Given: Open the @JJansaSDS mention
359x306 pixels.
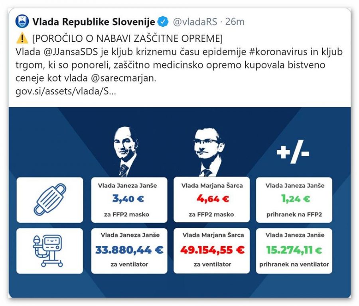Looking at the screenshot, I should [71, 52].
